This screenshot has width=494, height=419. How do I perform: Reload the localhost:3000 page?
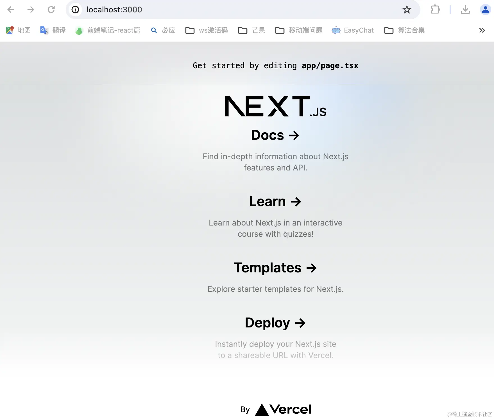[51, 10]
